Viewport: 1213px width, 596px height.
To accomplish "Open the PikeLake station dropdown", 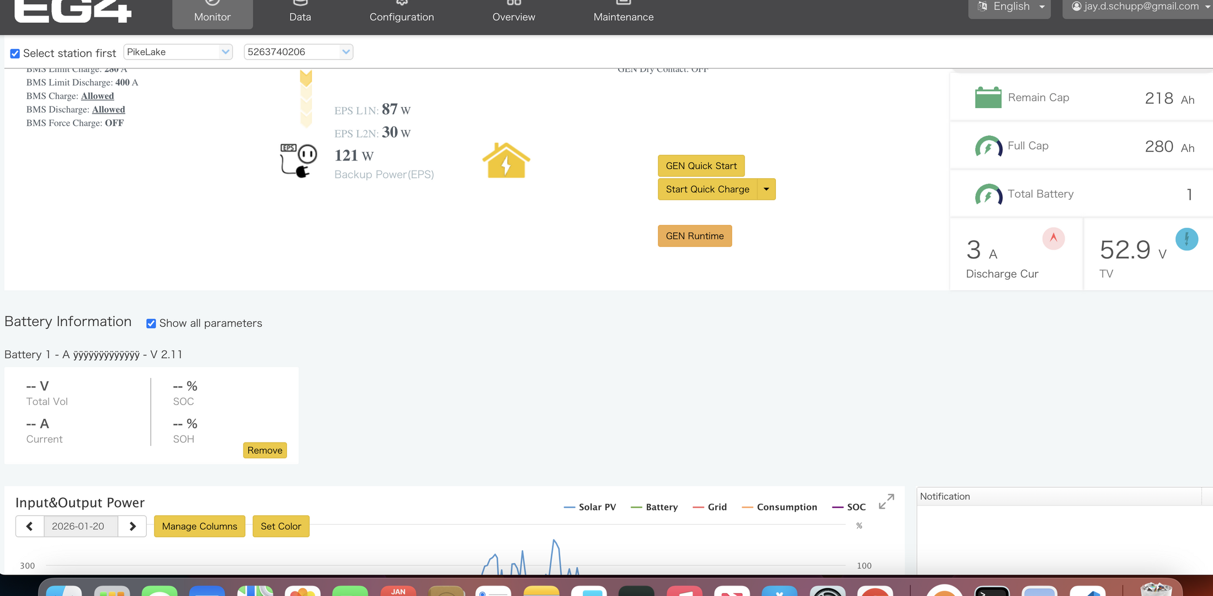I will [178, 52].
